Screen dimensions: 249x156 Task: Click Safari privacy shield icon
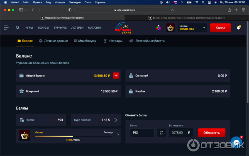70,10
